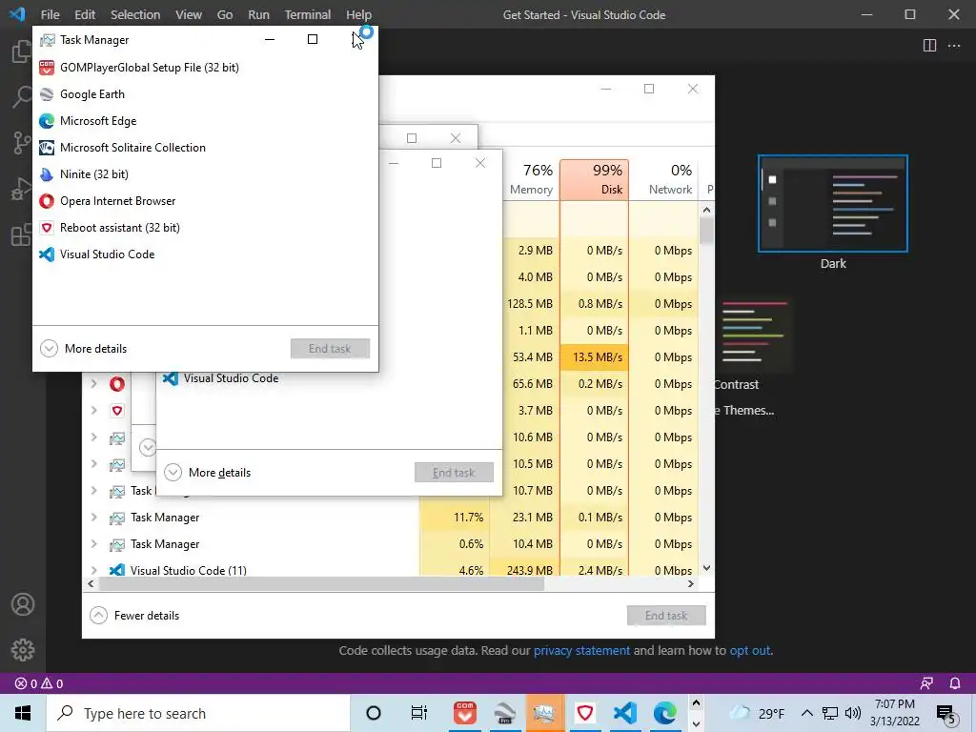Open the Explorer view in VS Code activity bar
This screenshot has width=976, height=732.
22,51
